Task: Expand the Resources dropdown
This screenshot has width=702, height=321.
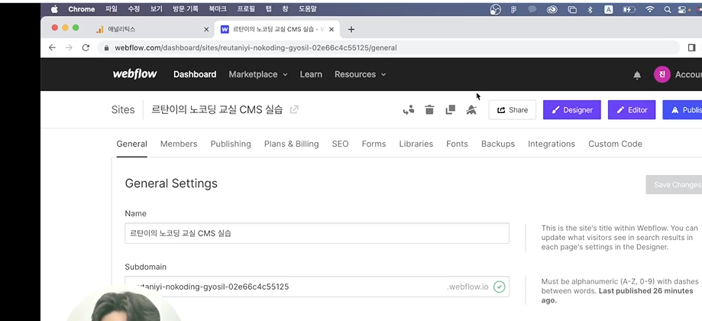Action: click(360, 74)
